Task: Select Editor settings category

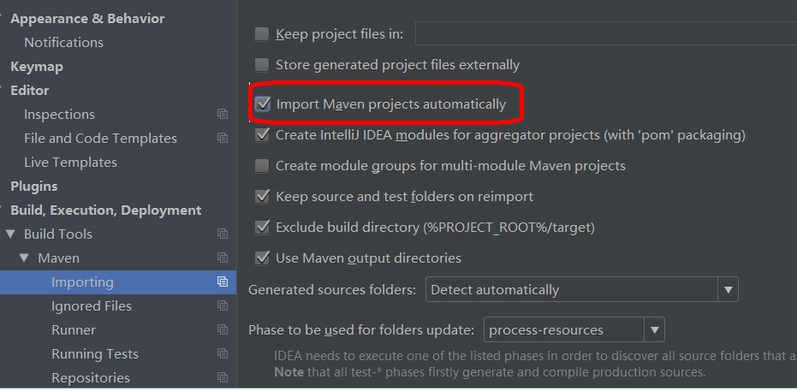Action: tap(29, 91)
